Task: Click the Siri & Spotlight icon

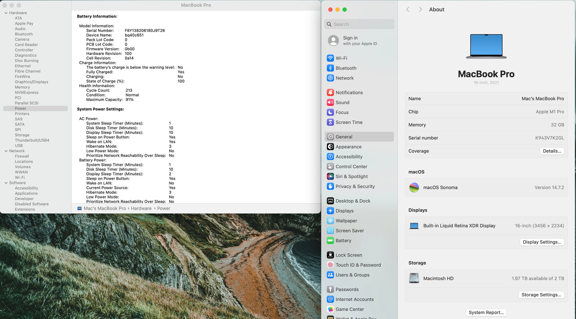Action: 330,177
